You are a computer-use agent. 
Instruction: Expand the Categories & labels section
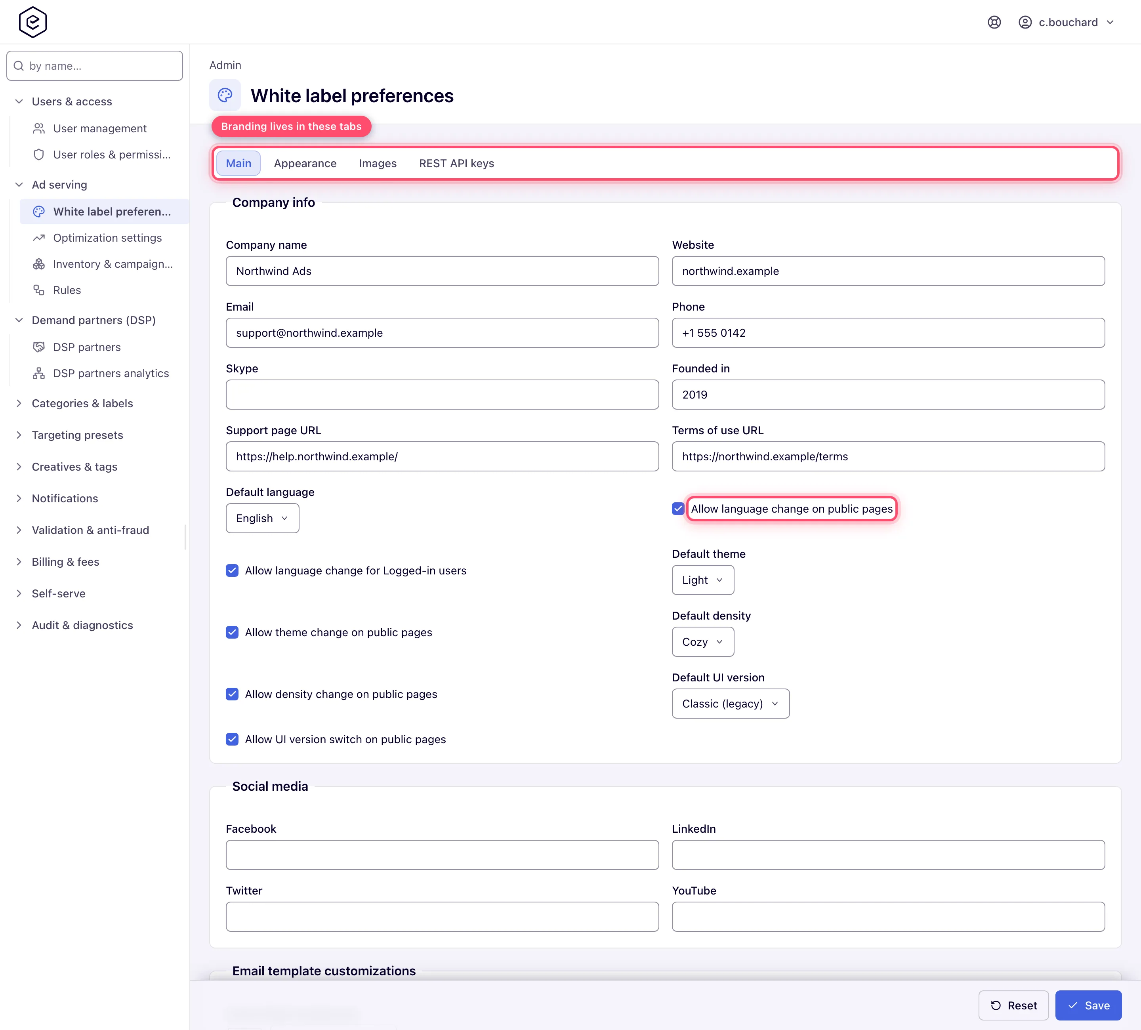(x=19, y=404)
